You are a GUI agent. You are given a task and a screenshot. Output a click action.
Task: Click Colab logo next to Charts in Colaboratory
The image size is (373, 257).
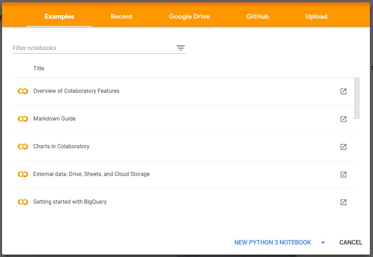[x=23, y=147]
